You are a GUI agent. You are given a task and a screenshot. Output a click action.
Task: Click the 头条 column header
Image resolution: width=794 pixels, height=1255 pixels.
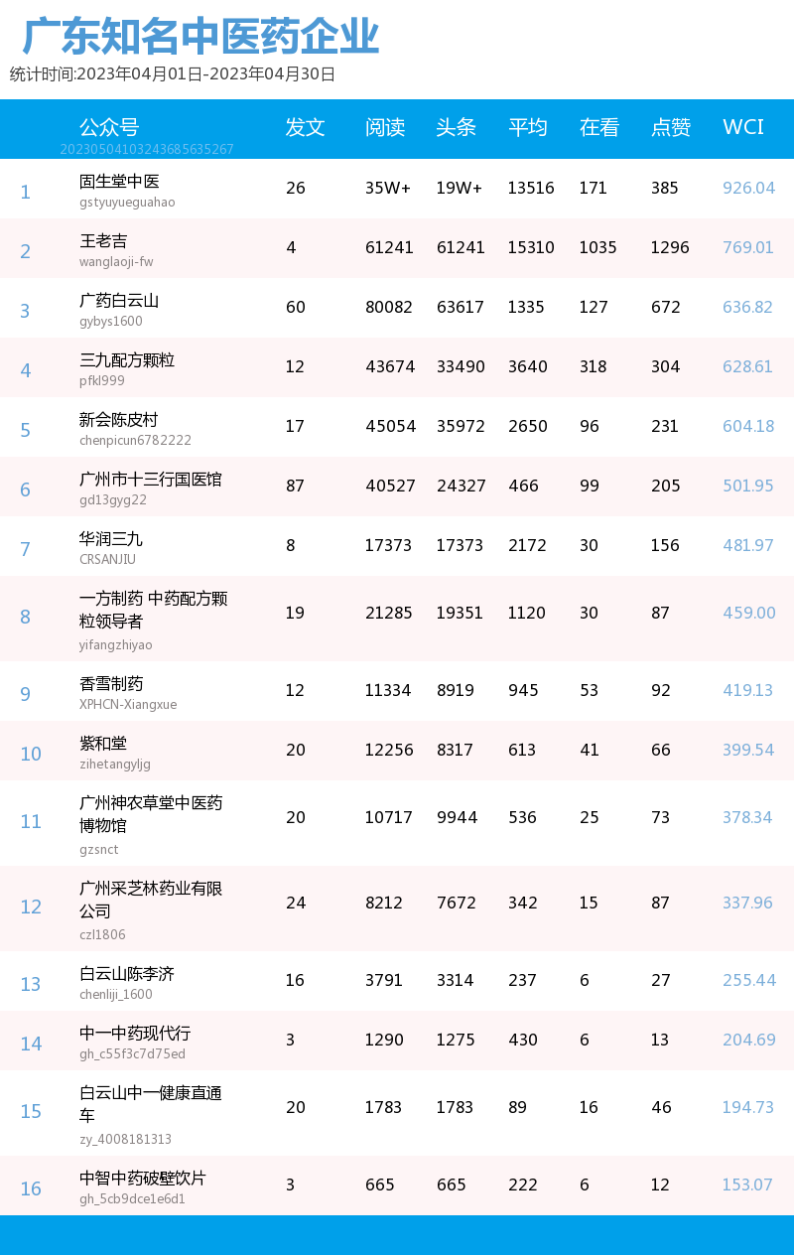[x=457, y=127]
